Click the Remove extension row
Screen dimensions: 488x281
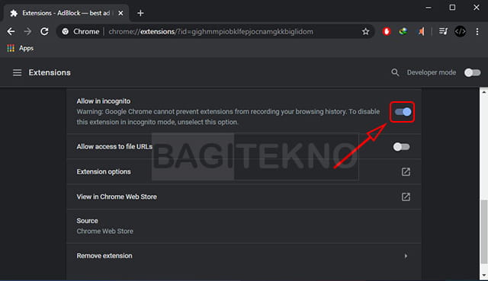pos(244,256)
